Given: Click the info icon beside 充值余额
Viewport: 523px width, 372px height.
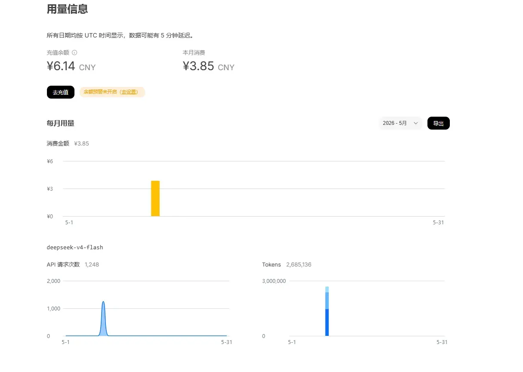Looking at the screenshot, I should pyautogui.click(x=74, y=53).
